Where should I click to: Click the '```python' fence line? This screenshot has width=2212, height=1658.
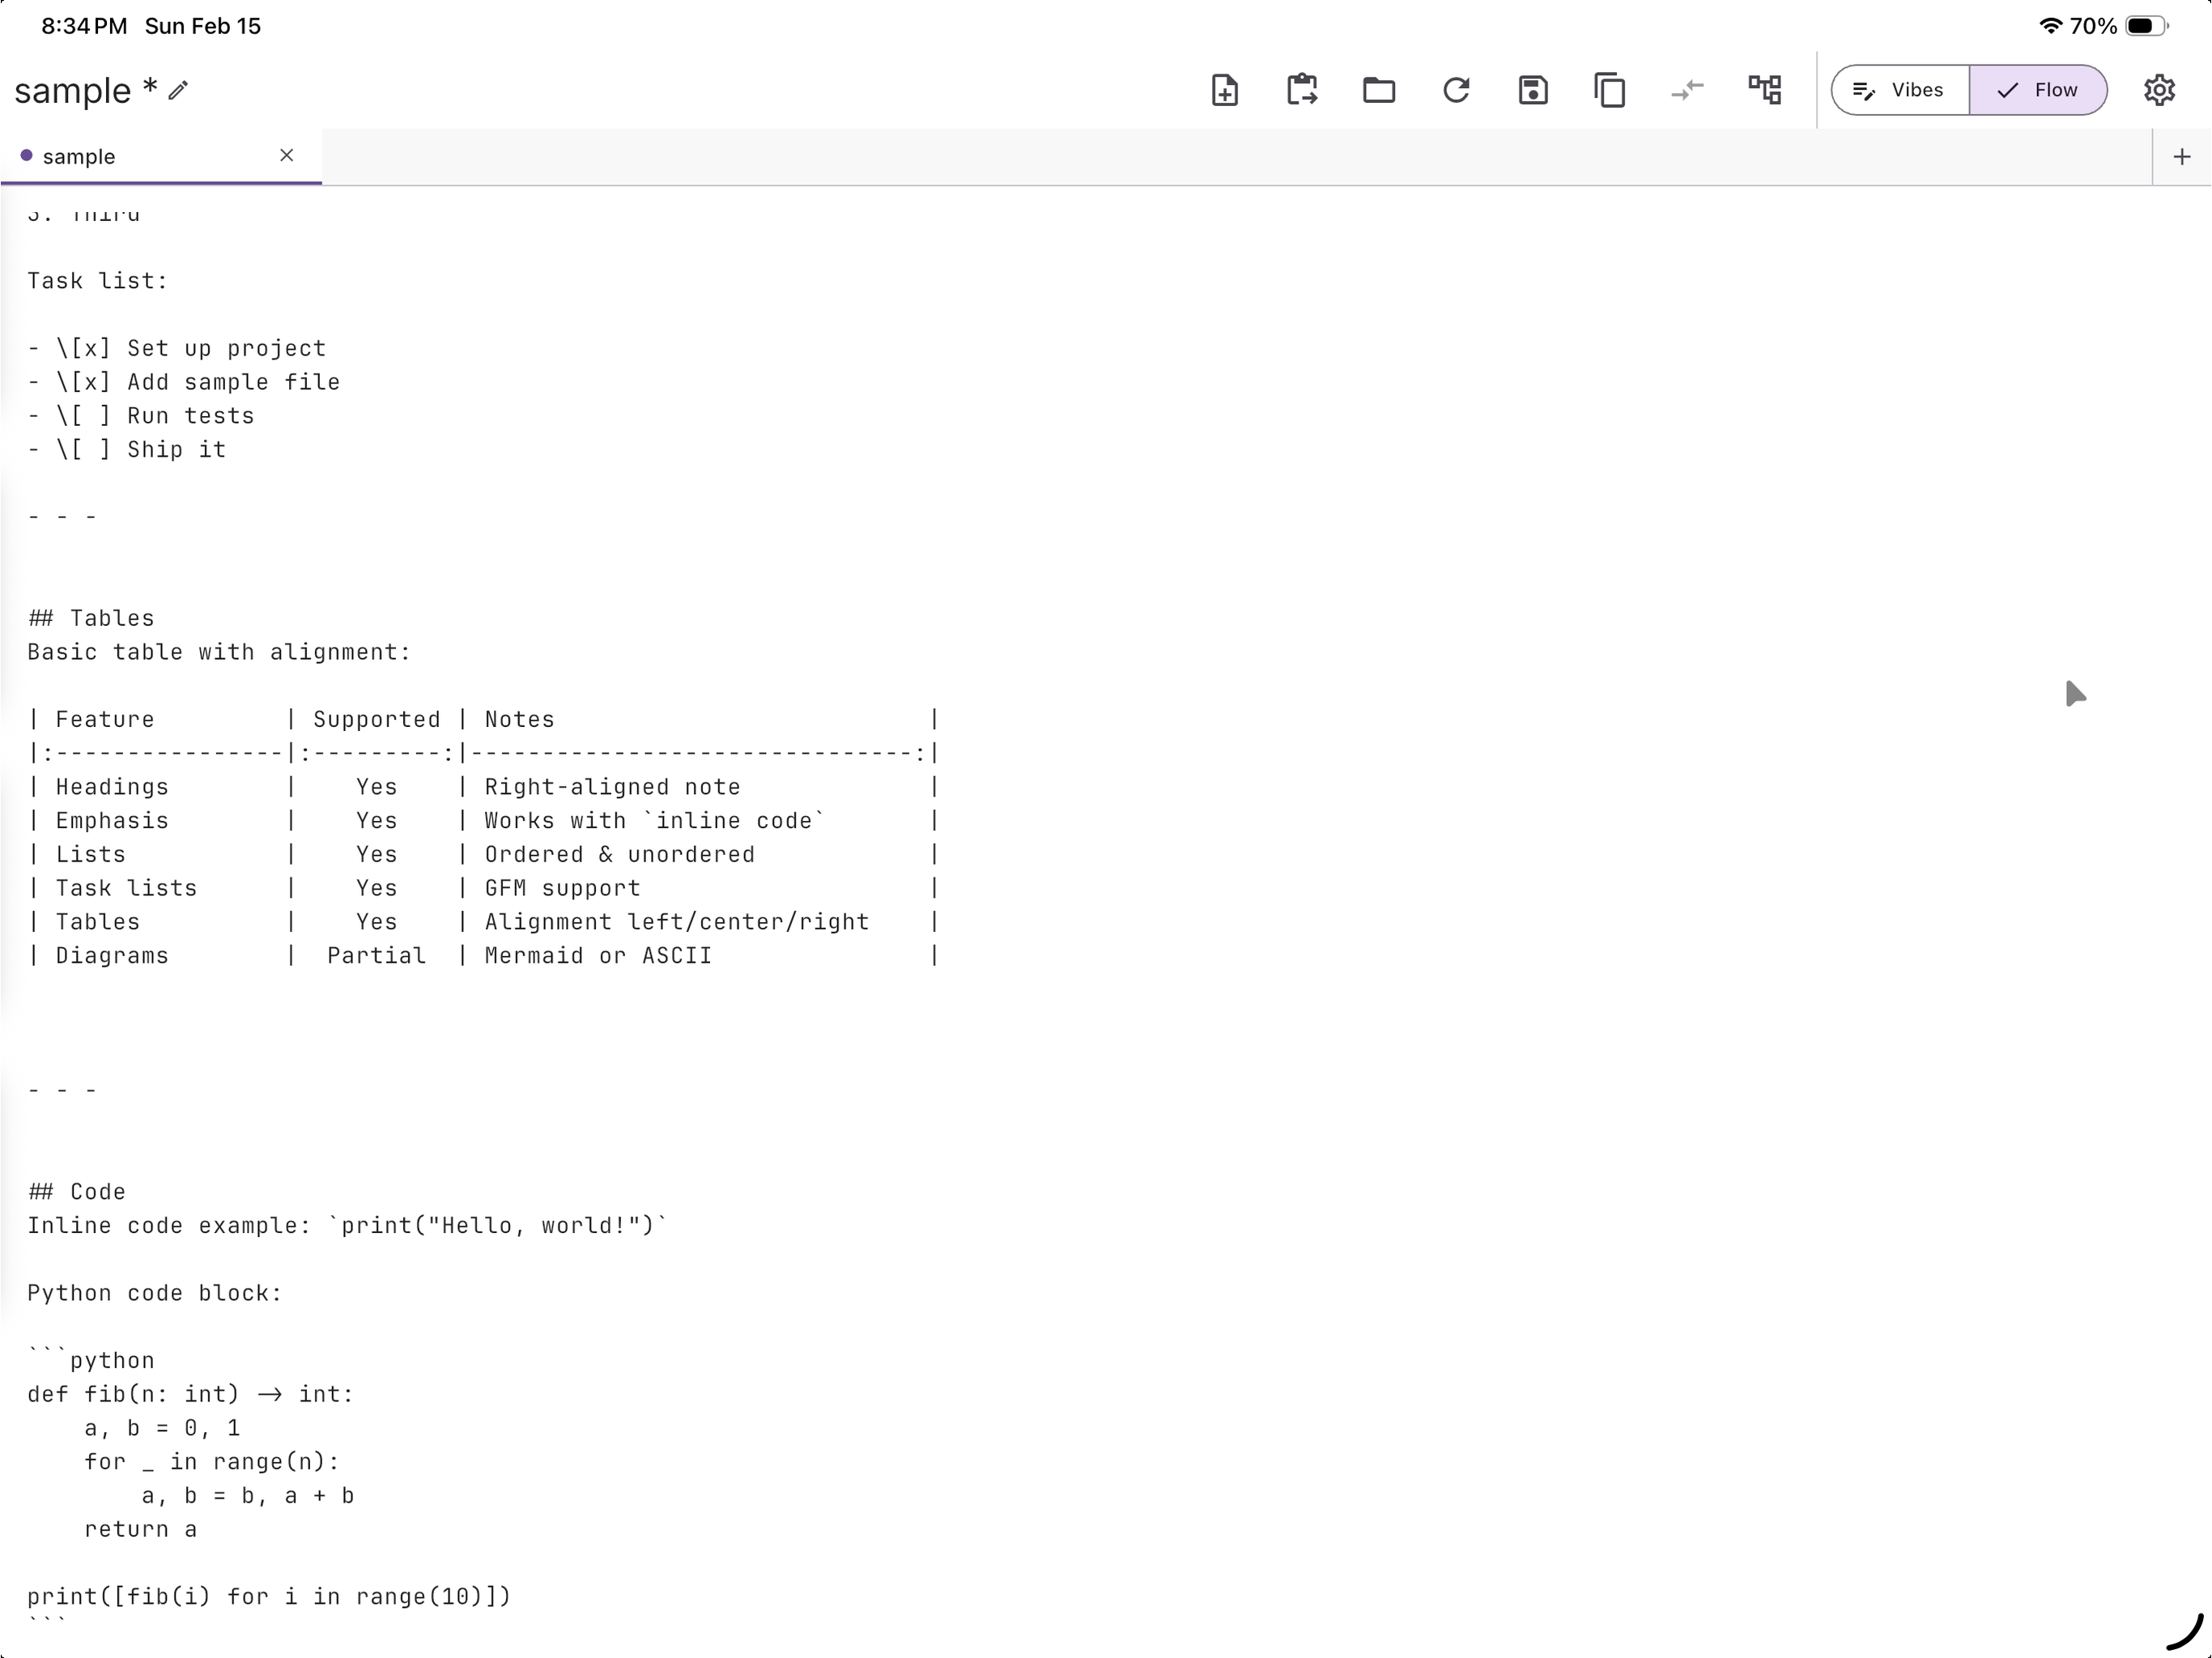pos(91,1360)
